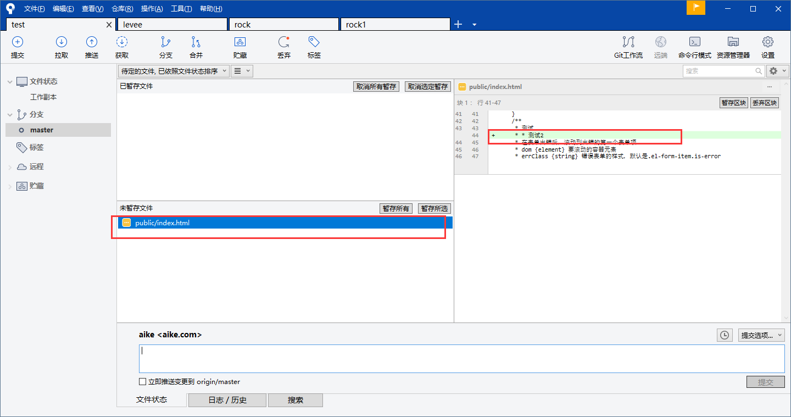Image resolution: width=791 pixels, height=417 pixels.
Task: Open the 命令行模式 terminal icon
Action: tap(695, 42)
